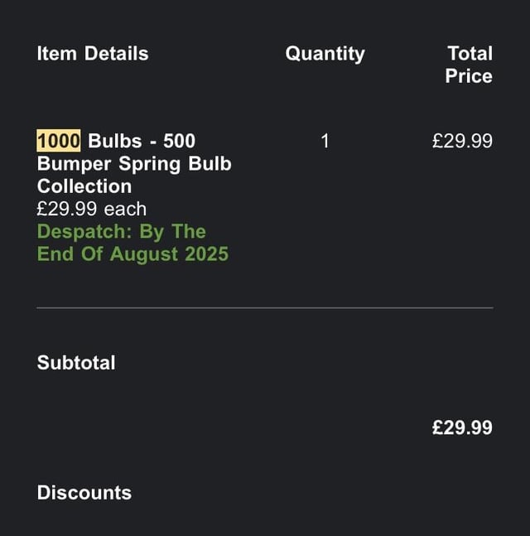Click August 2025 in the despatch notice
The height and width of the screenshot is (536, 530).
(x=169, y=254)
